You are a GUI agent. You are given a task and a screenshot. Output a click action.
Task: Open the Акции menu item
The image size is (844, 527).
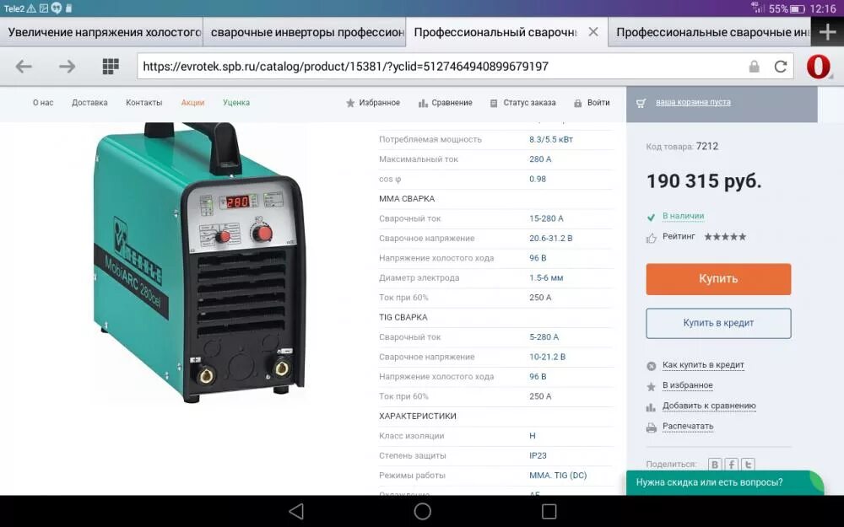(x=192, y=103)
